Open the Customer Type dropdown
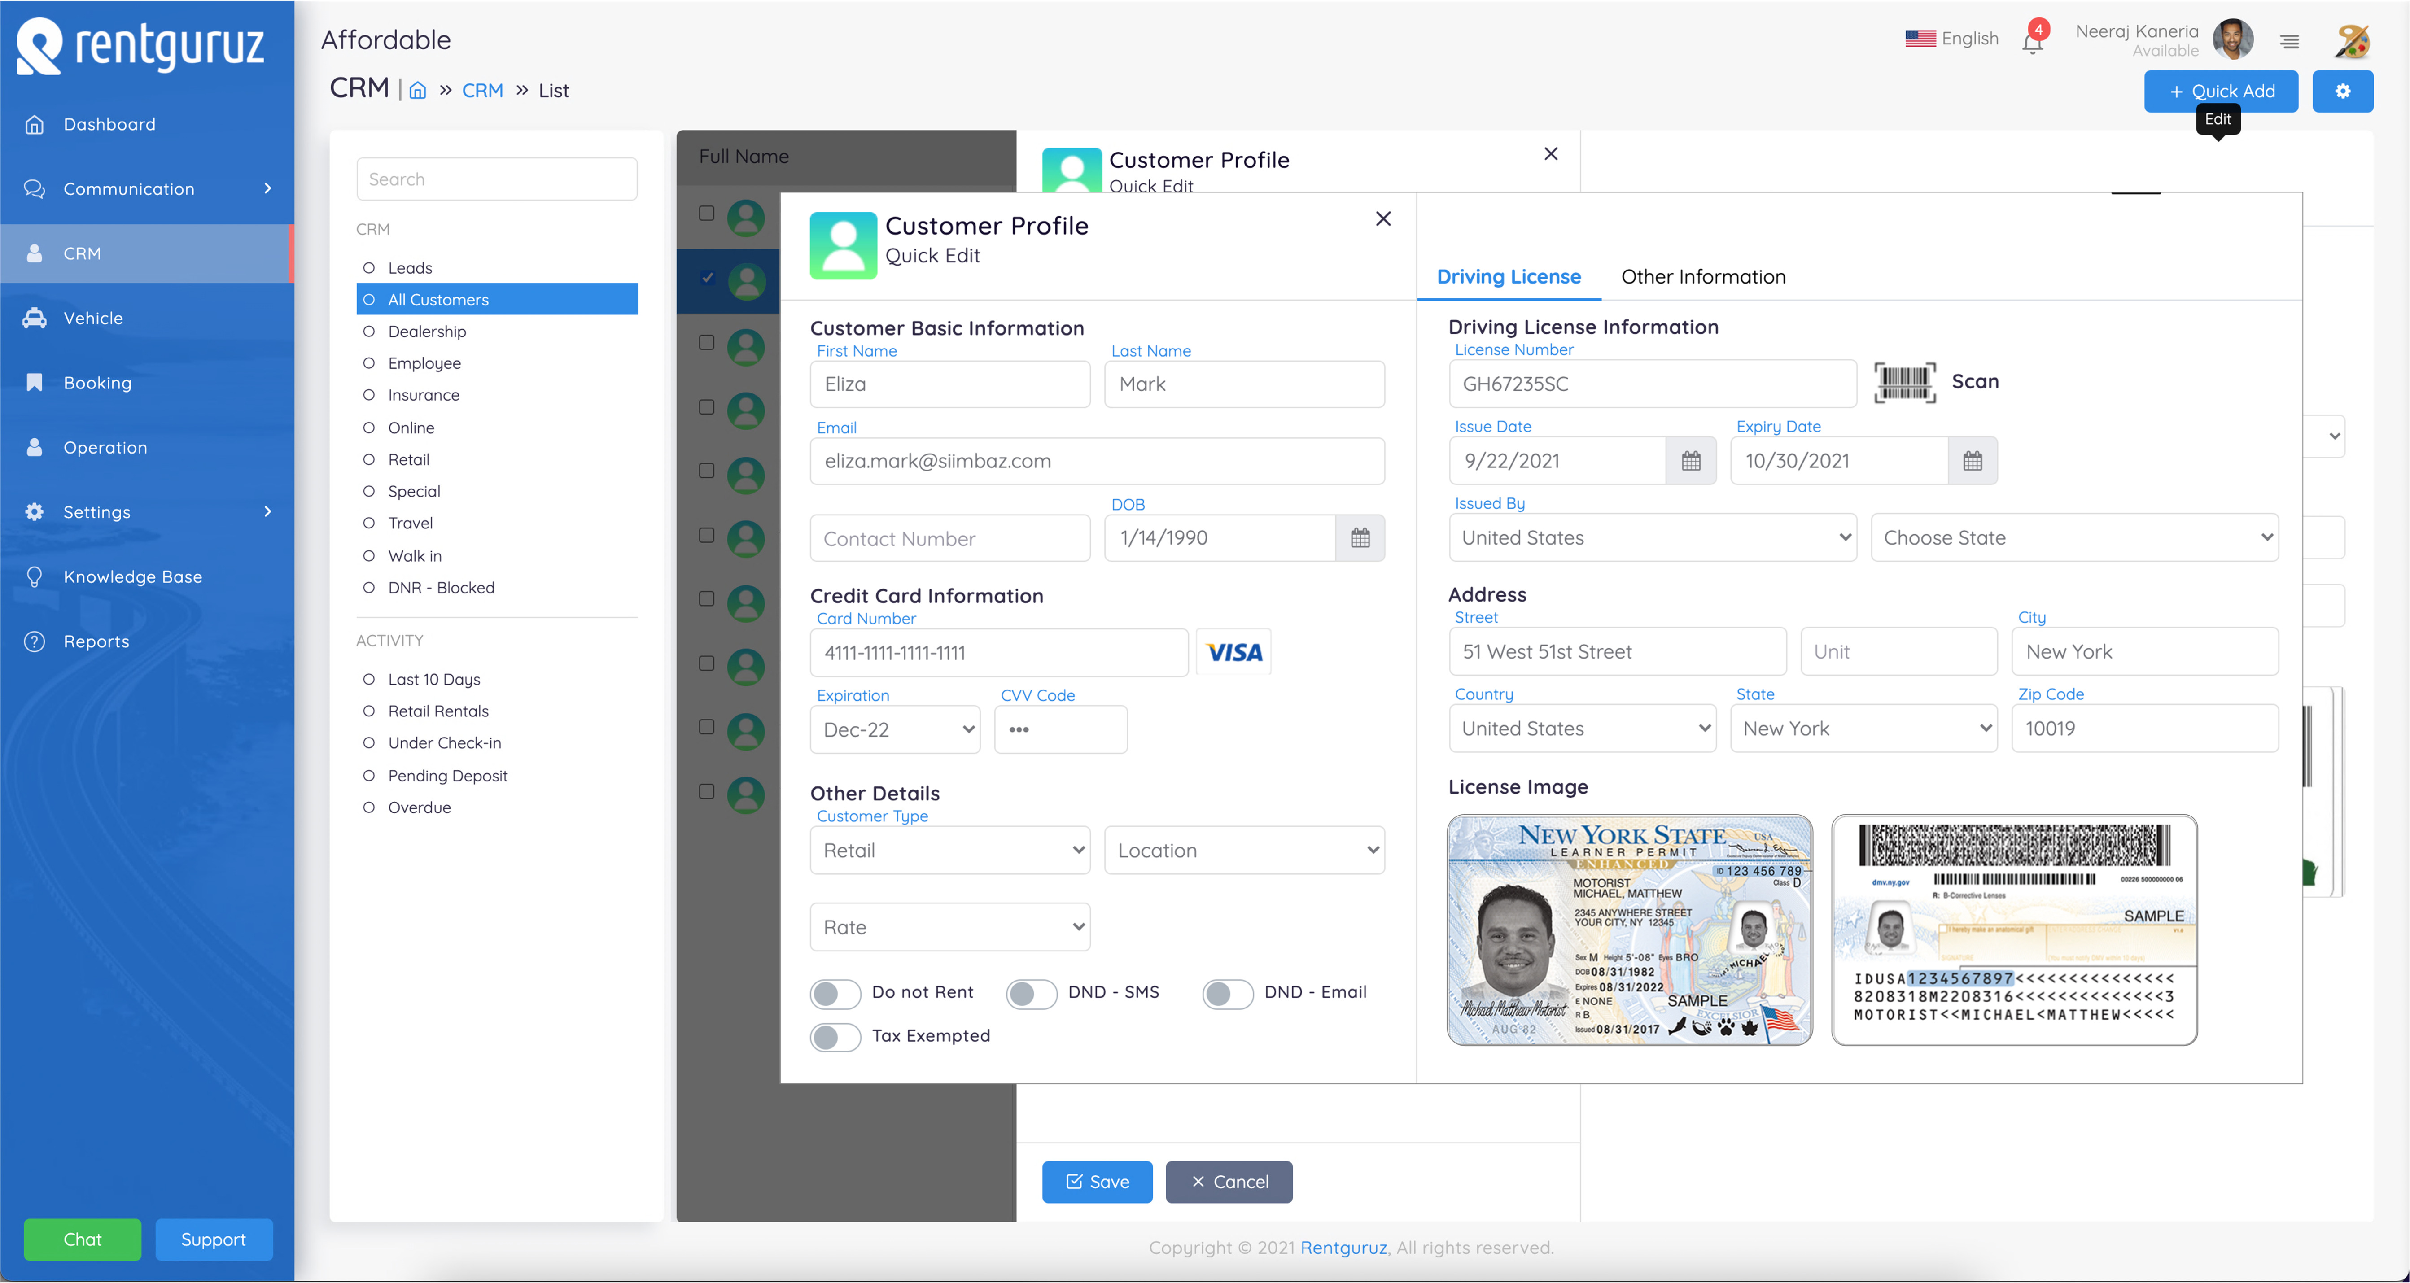Screen dimensions: 2410x1283 pos(949,850)
